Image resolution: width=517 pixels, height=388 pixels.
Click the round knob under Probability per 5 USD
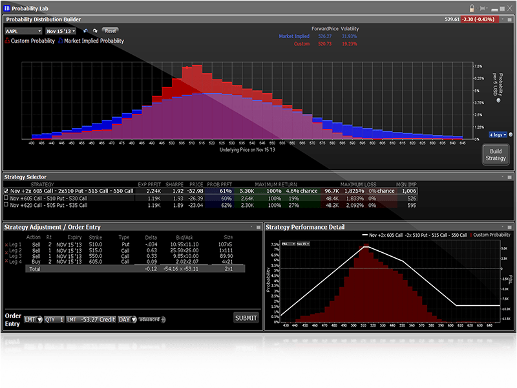[498, 100]
